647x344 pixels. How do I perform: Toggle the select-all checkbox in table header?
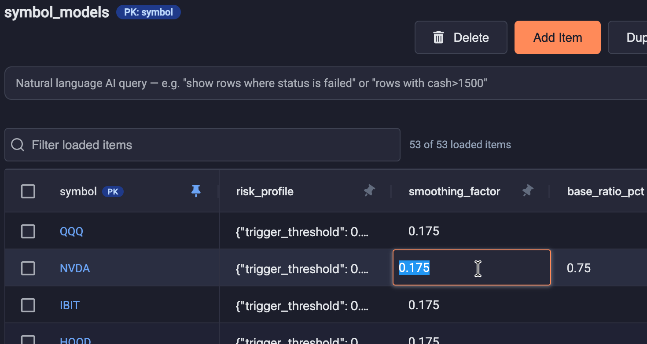click(28, 191)
